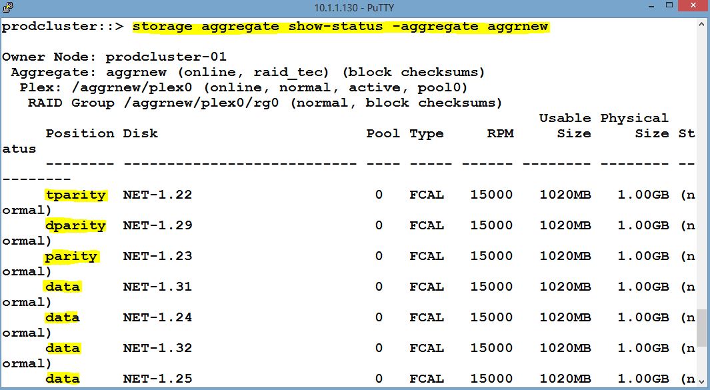Click the minimize button

tap(651, 7)
